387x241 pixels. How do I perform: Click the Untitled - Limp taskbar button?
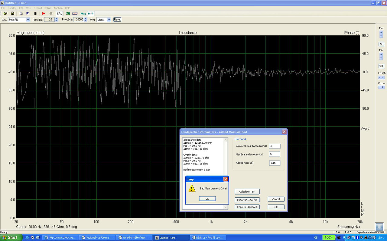pyautogui.click(x=171, y=237)
